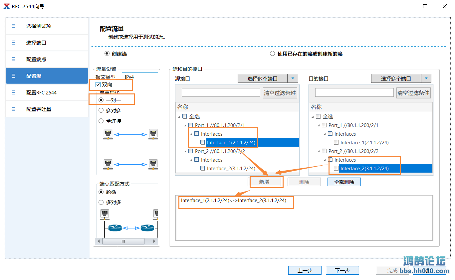The height and width of the screenshot is (280, 455).
Task: Select the topology 多对多 radio button
Action: tap(101, 110)
